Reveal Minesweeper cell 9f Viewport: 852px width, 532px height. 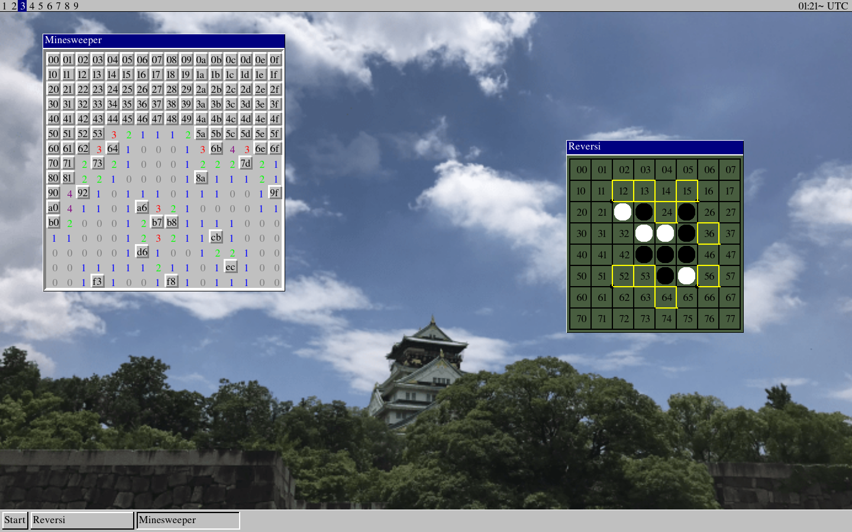pyautogui.click(x=275, y=193)
